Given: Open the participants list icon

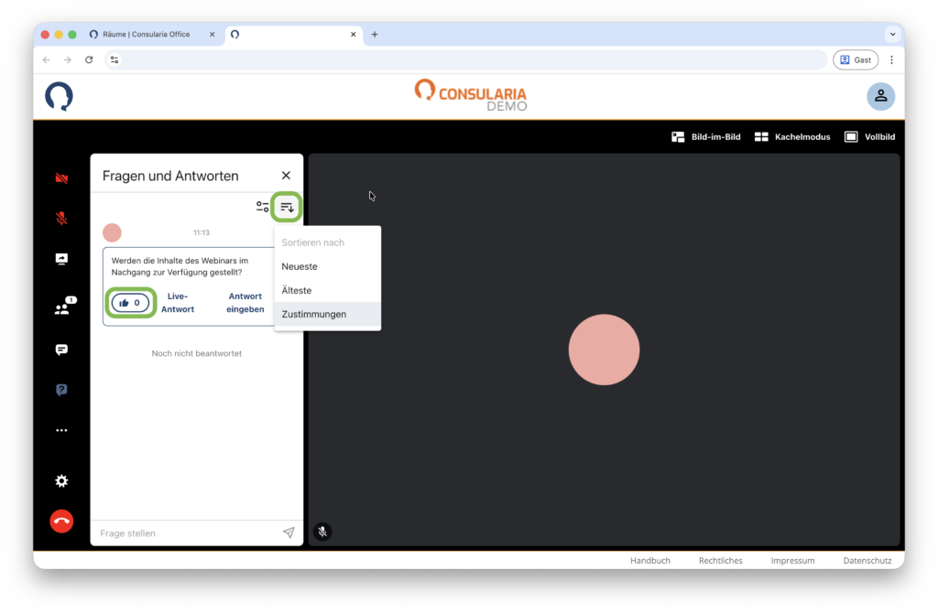Looking at the screenshot, I should tap(62, 309).
